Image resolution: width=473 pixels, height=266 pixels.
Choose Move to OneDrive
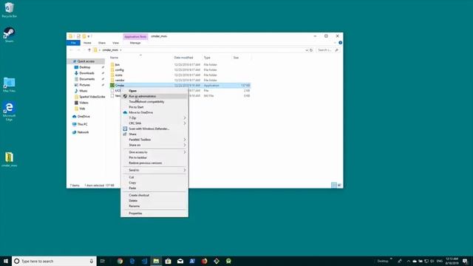(154, 112)
